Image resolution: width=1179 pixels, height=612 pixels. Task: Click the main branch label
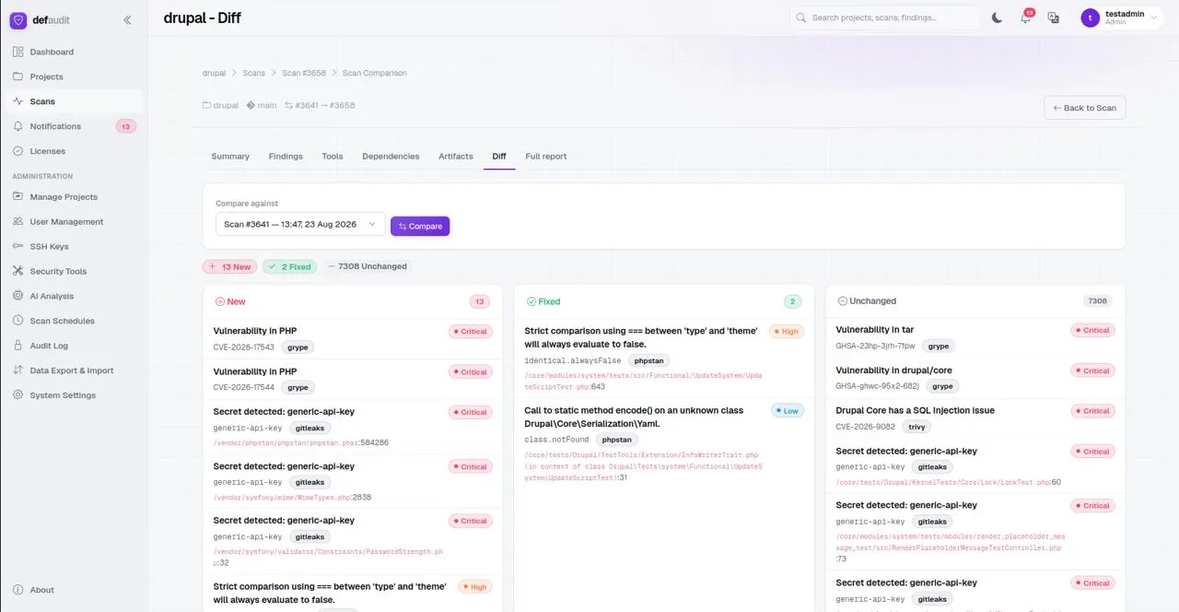[262, 106]
